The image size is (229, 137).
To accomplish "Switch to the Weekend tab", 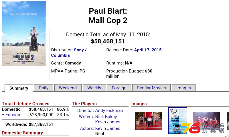I will [68, 88].
